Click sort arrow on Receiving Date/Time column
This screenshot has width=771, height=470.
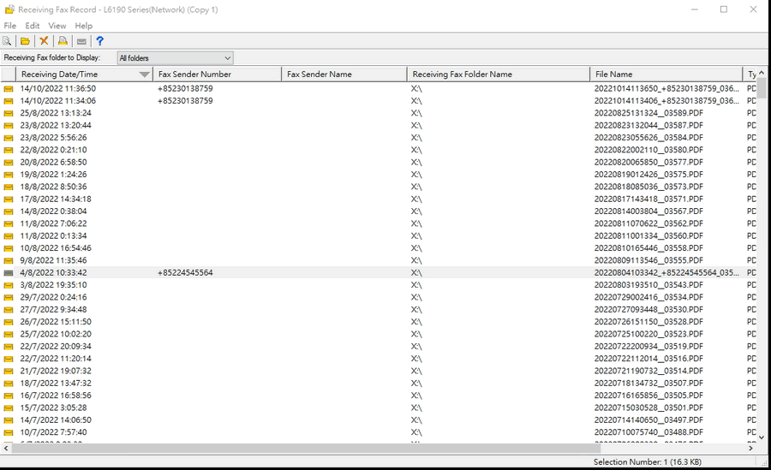point(144,74)
